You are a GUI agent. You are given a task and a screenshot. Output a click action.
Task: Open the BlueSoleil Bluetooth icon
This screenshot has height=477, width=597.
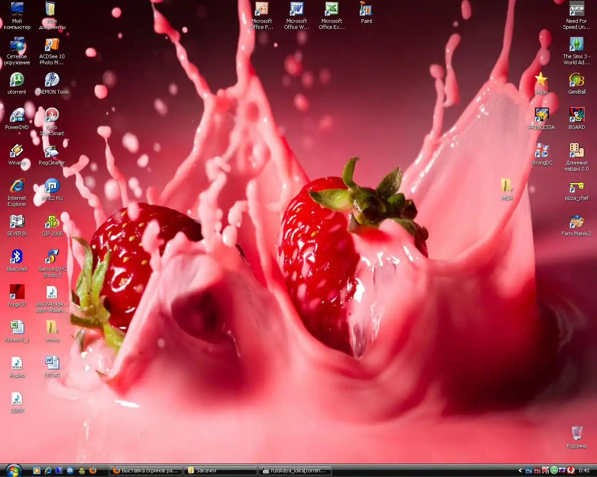[17, 258]
